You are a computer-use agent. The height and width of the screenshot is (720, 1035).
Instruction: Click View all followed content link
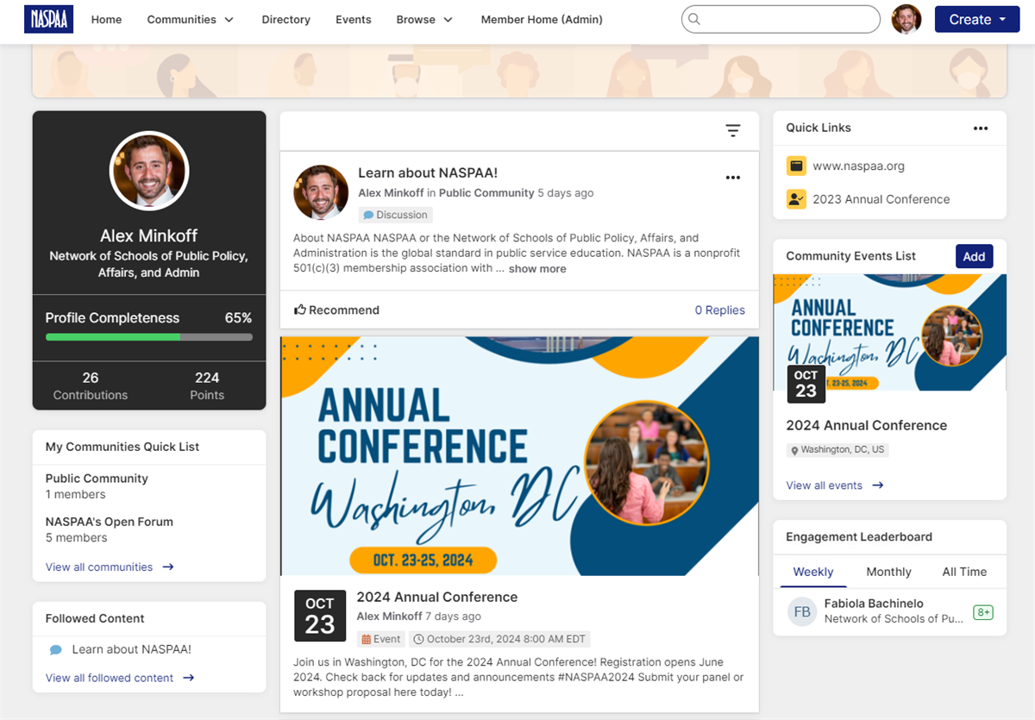coord(110,678)
